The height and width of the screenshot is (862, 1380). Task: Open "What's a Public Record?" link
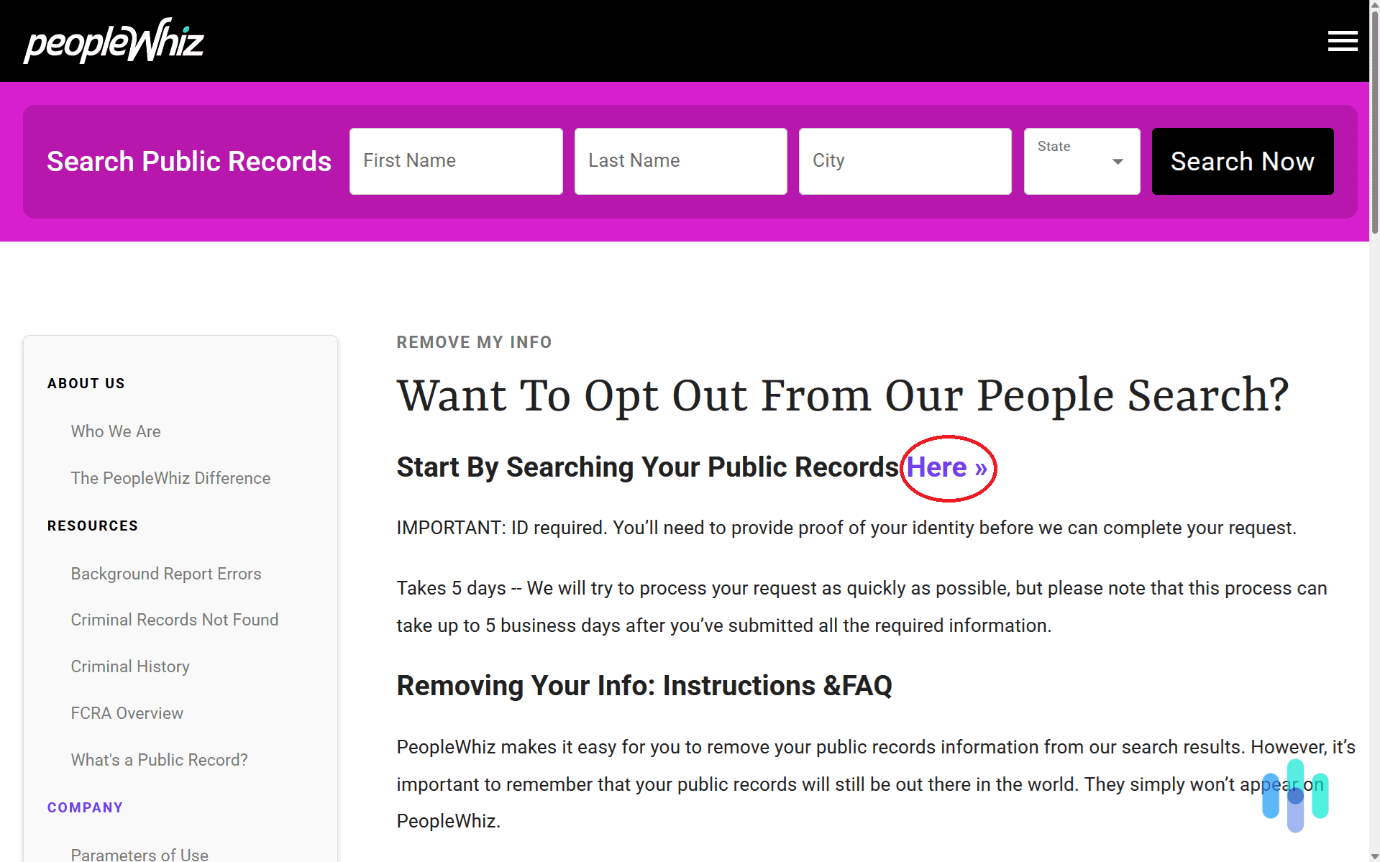click(x=159, y=759)
